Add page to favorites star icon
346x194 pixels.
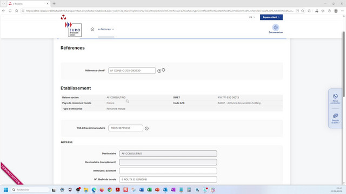(303, 11)
